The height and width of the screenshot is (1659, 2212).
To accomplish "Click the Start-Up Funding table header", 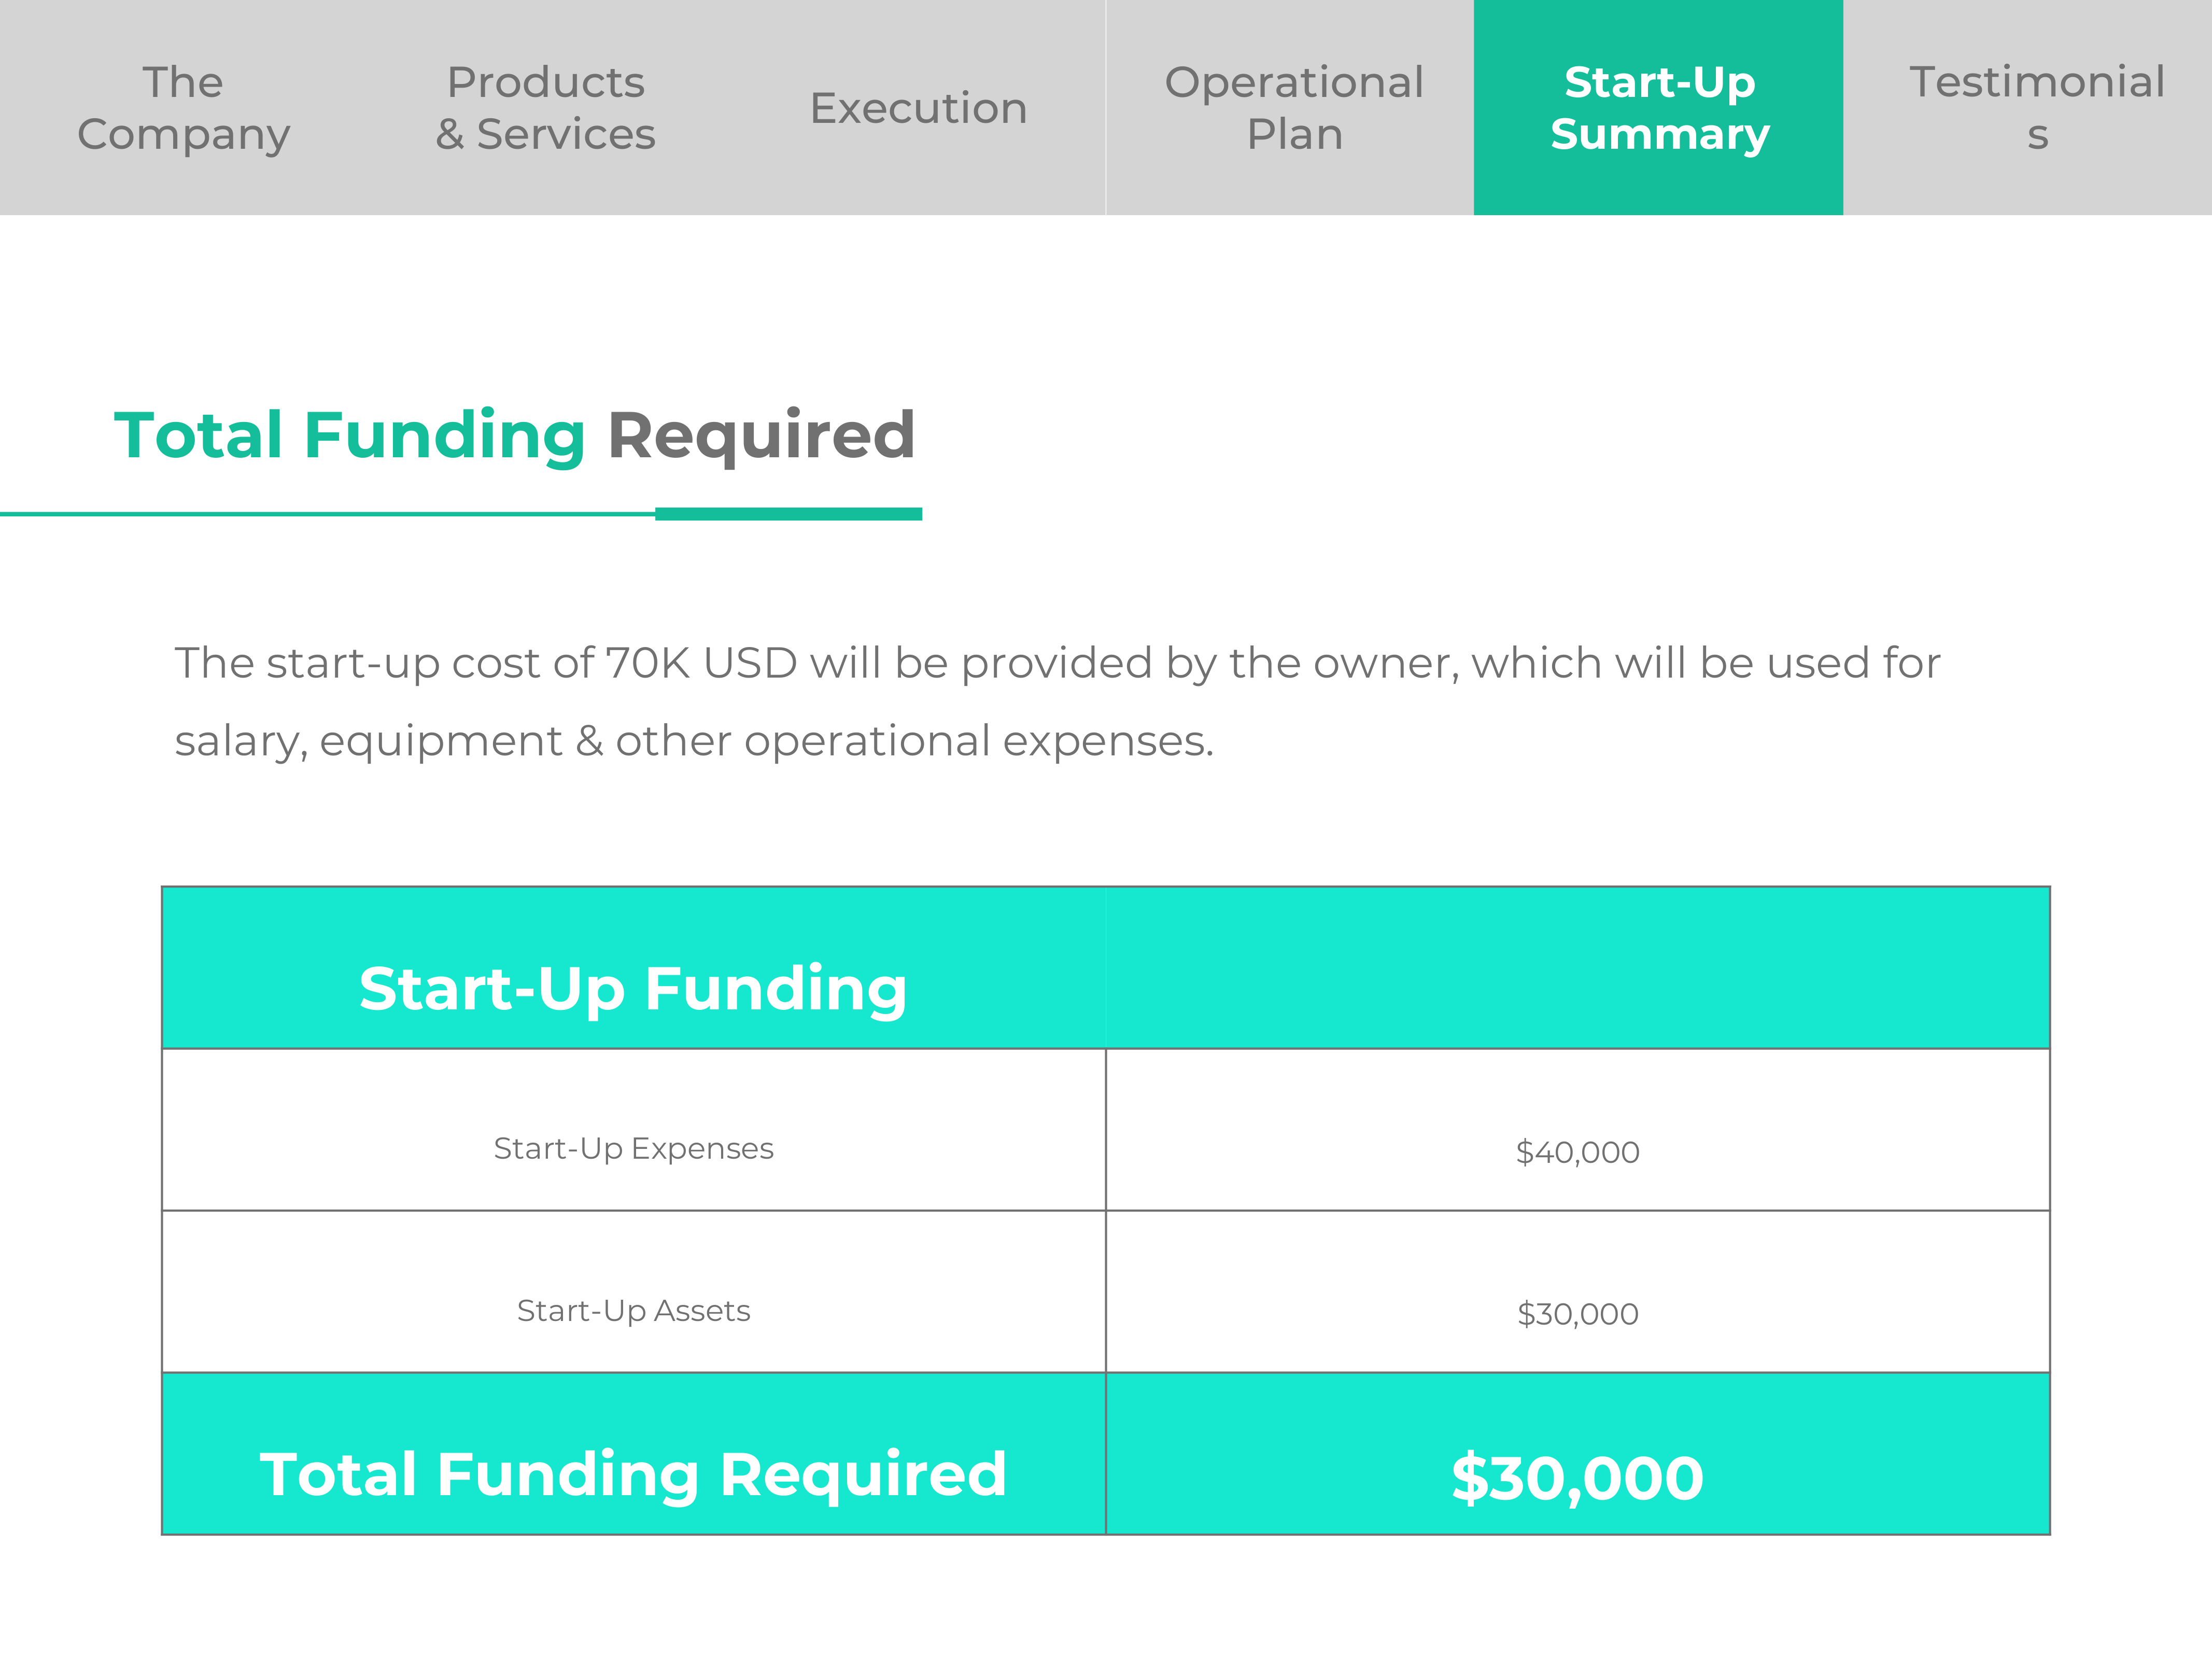I will pyautogui.click(x=633, y=989).
